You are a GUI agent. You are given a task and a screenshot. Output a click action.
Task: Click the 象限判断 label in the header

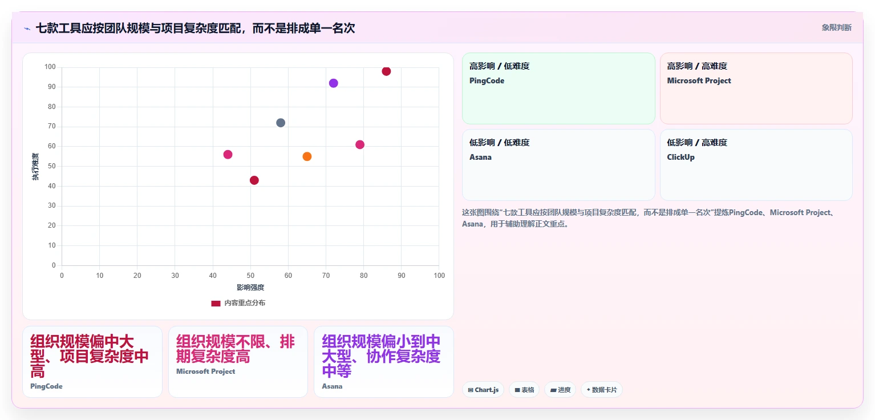click(x=837, y=27)
